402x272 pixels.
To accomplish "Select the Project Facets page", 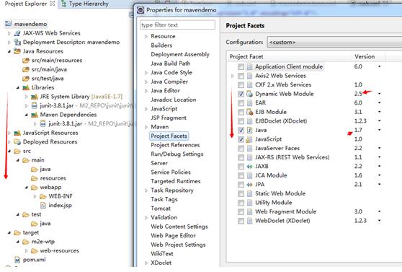I will (x=169, y=136).
